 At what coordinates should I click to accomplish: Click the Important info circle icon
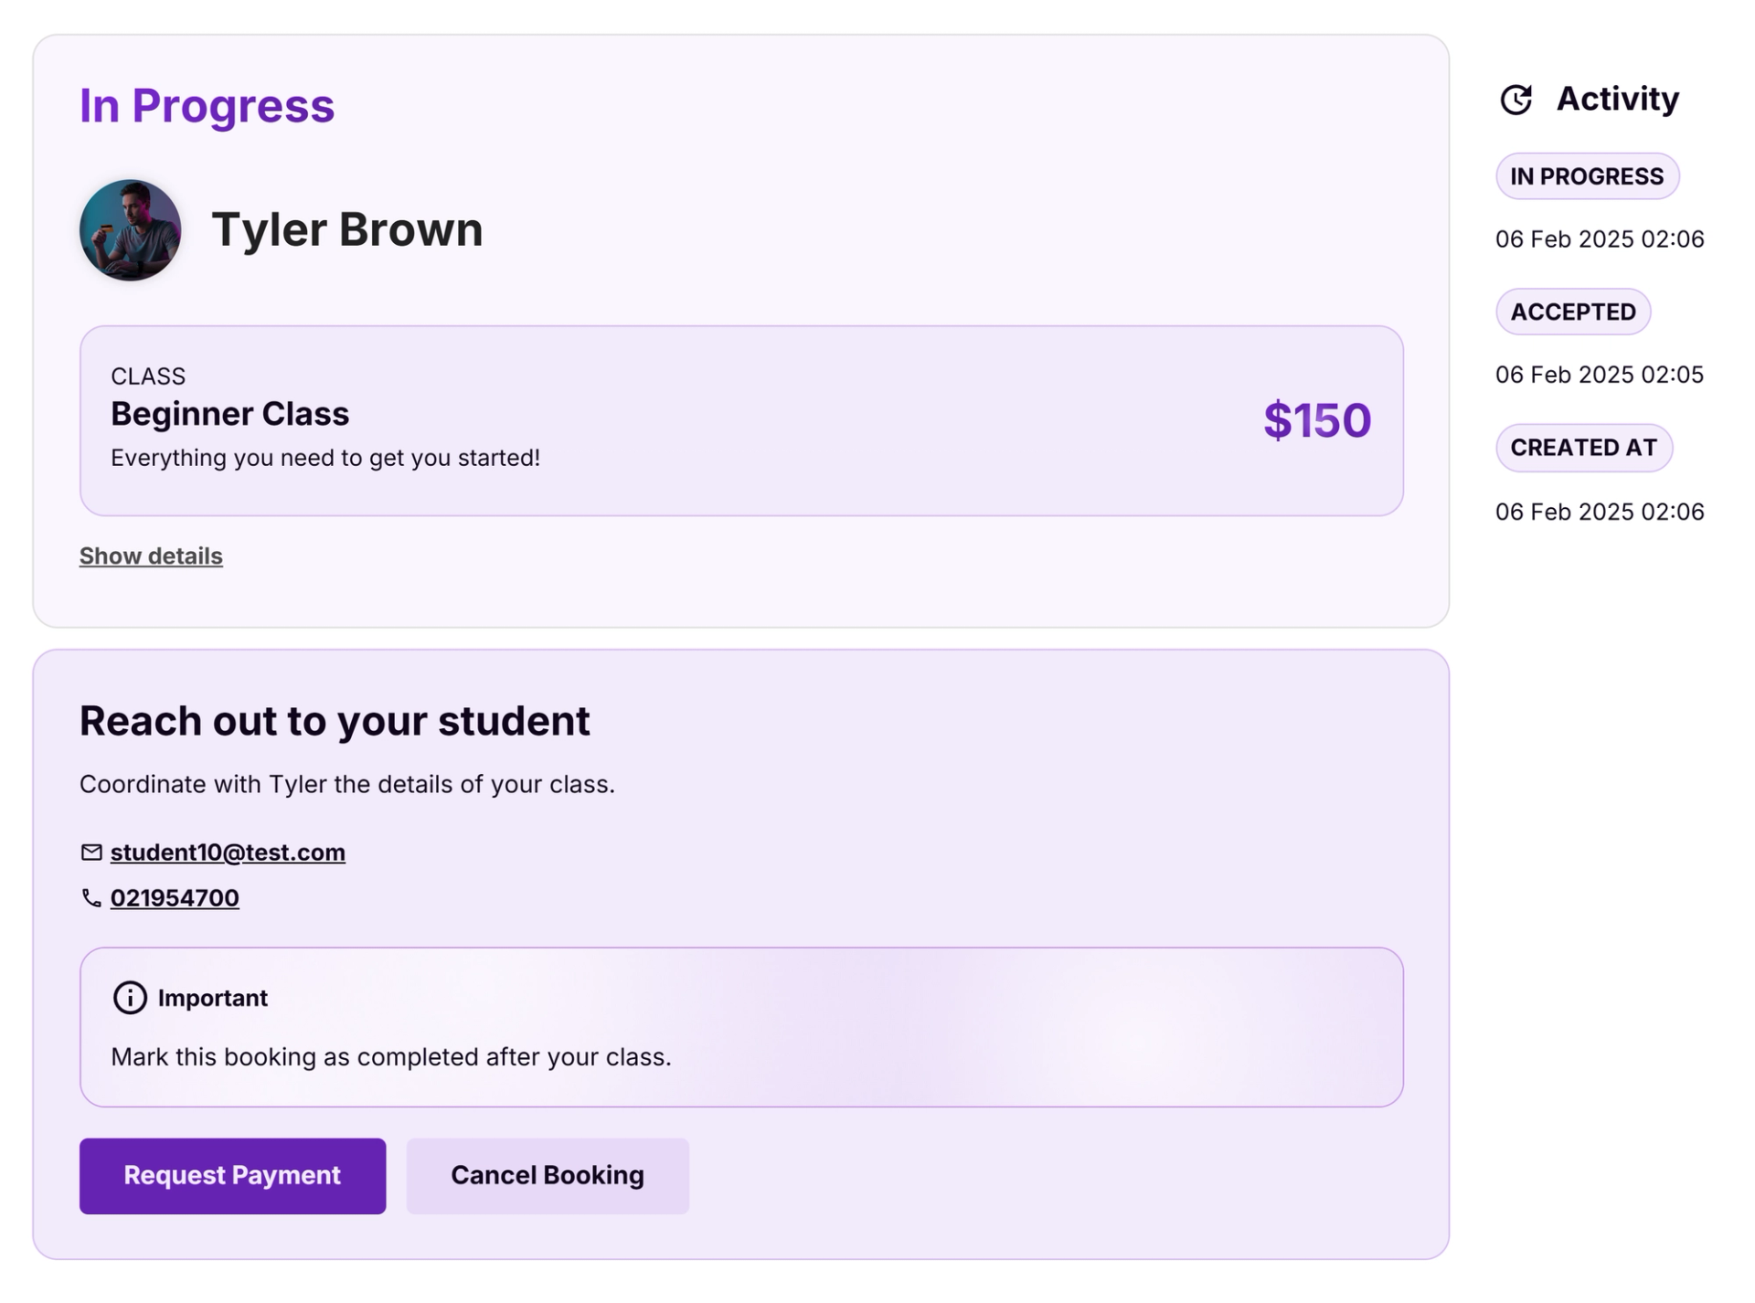(130, 998)
